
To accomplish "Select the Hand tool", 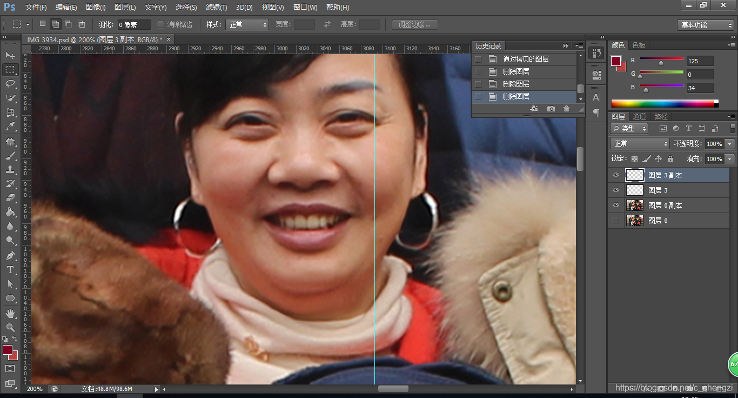I will pyautogui.click(x=10, y=313).
